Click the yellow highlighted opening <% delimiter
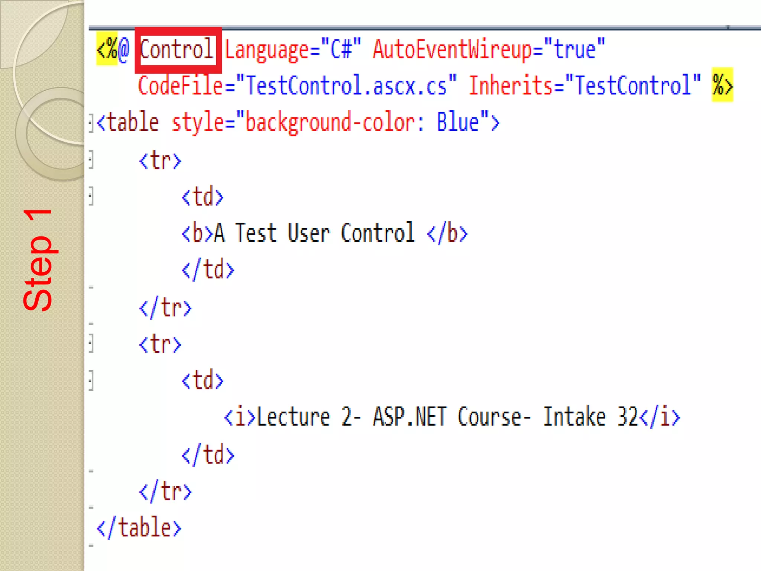This screenshot has height=571, width=761. [107, 49]
